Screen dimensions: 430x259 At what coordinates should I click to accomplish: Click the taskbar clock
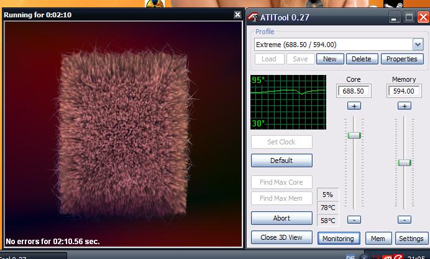[x=416, y=257]
